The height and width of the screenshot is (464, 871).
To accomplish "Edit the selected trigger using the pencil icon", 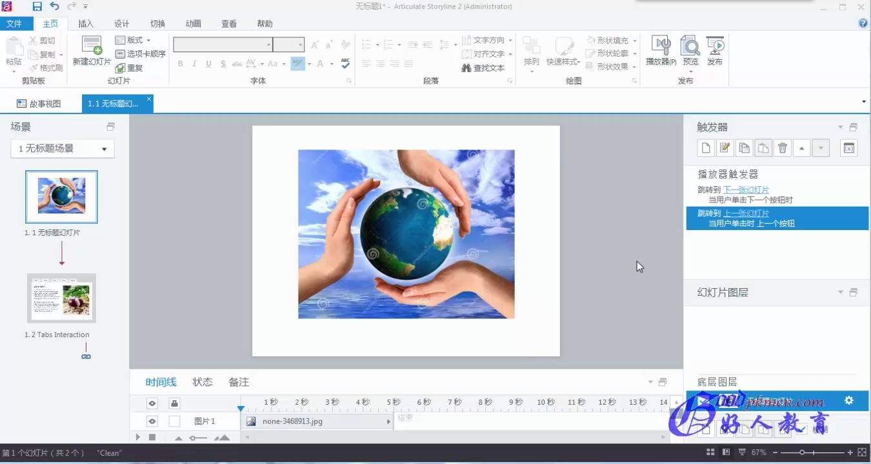I will [x=725, y=148].
